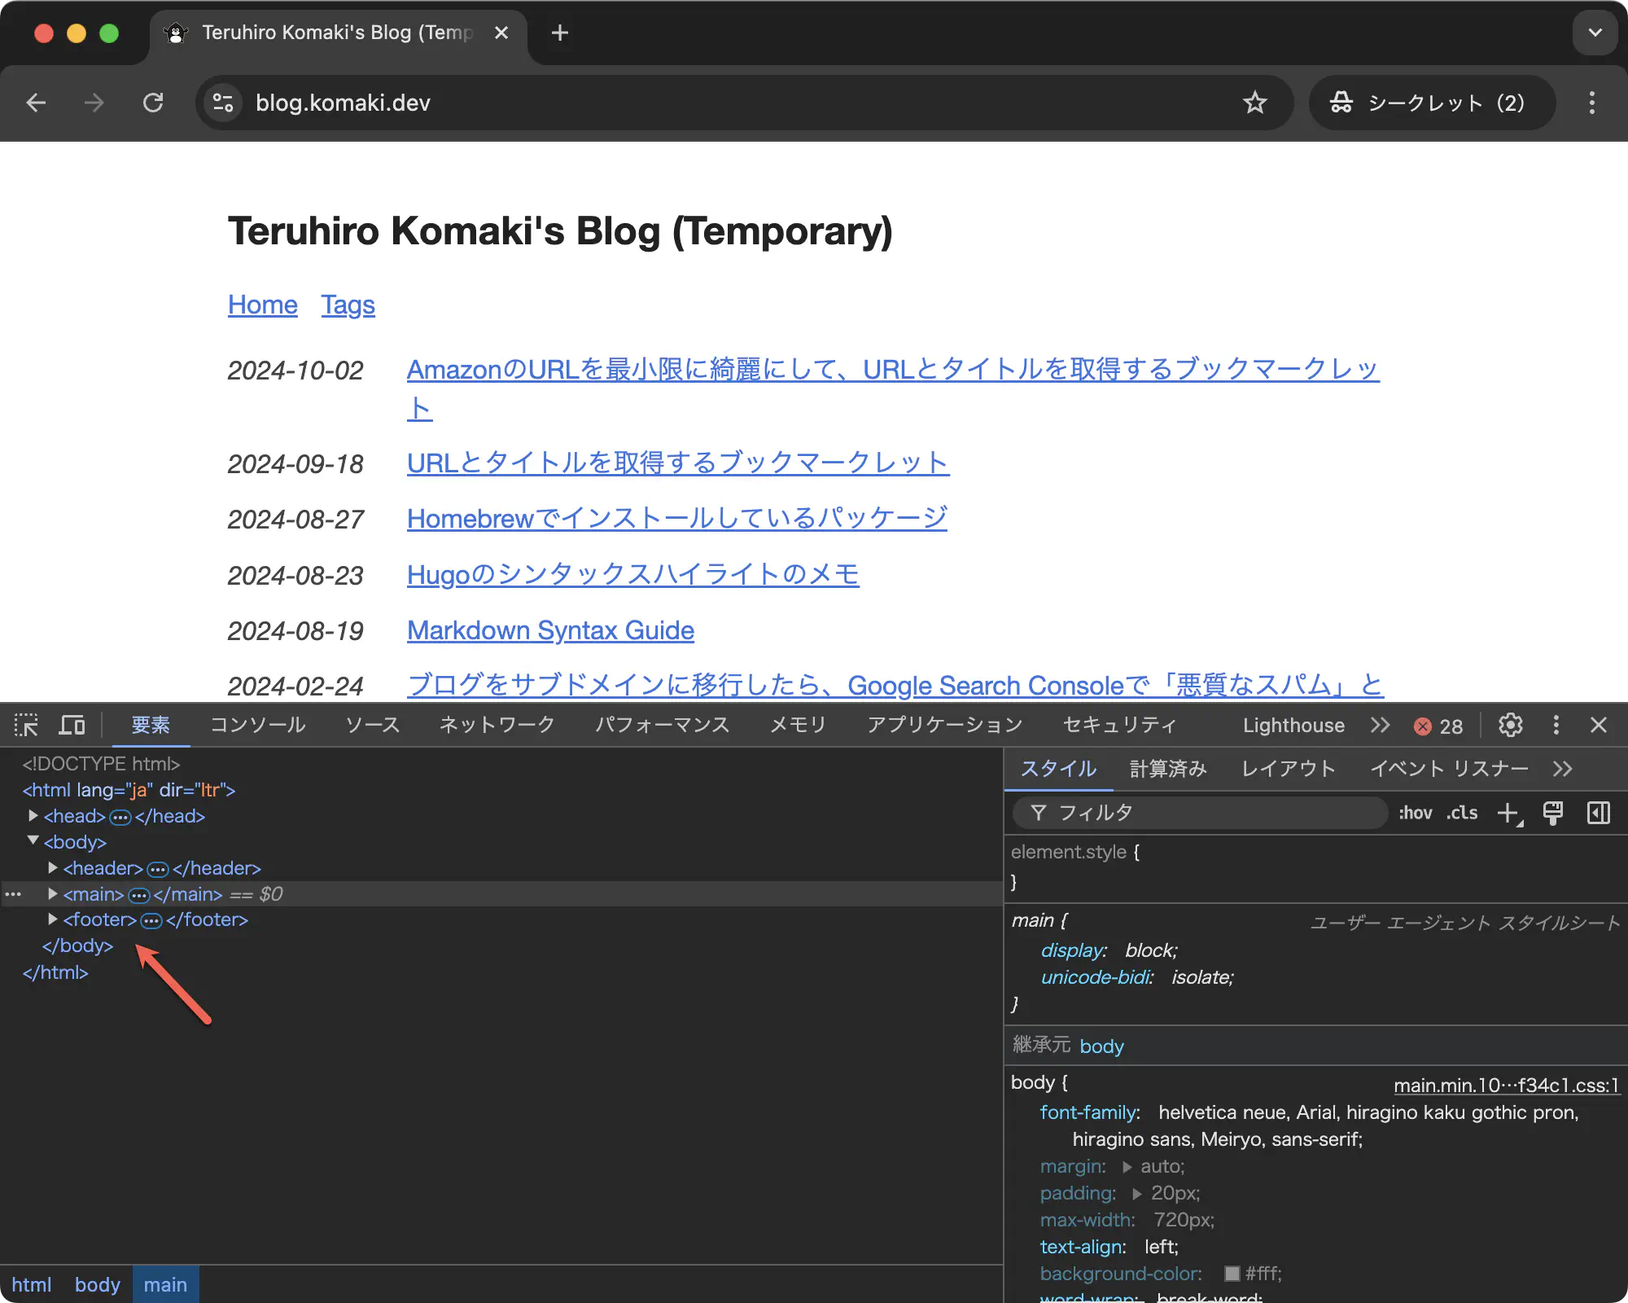1628x1303 pixels.
Task: Open the main.min.10…f34c1.css:1 source link
Action: point(1507,1085)
